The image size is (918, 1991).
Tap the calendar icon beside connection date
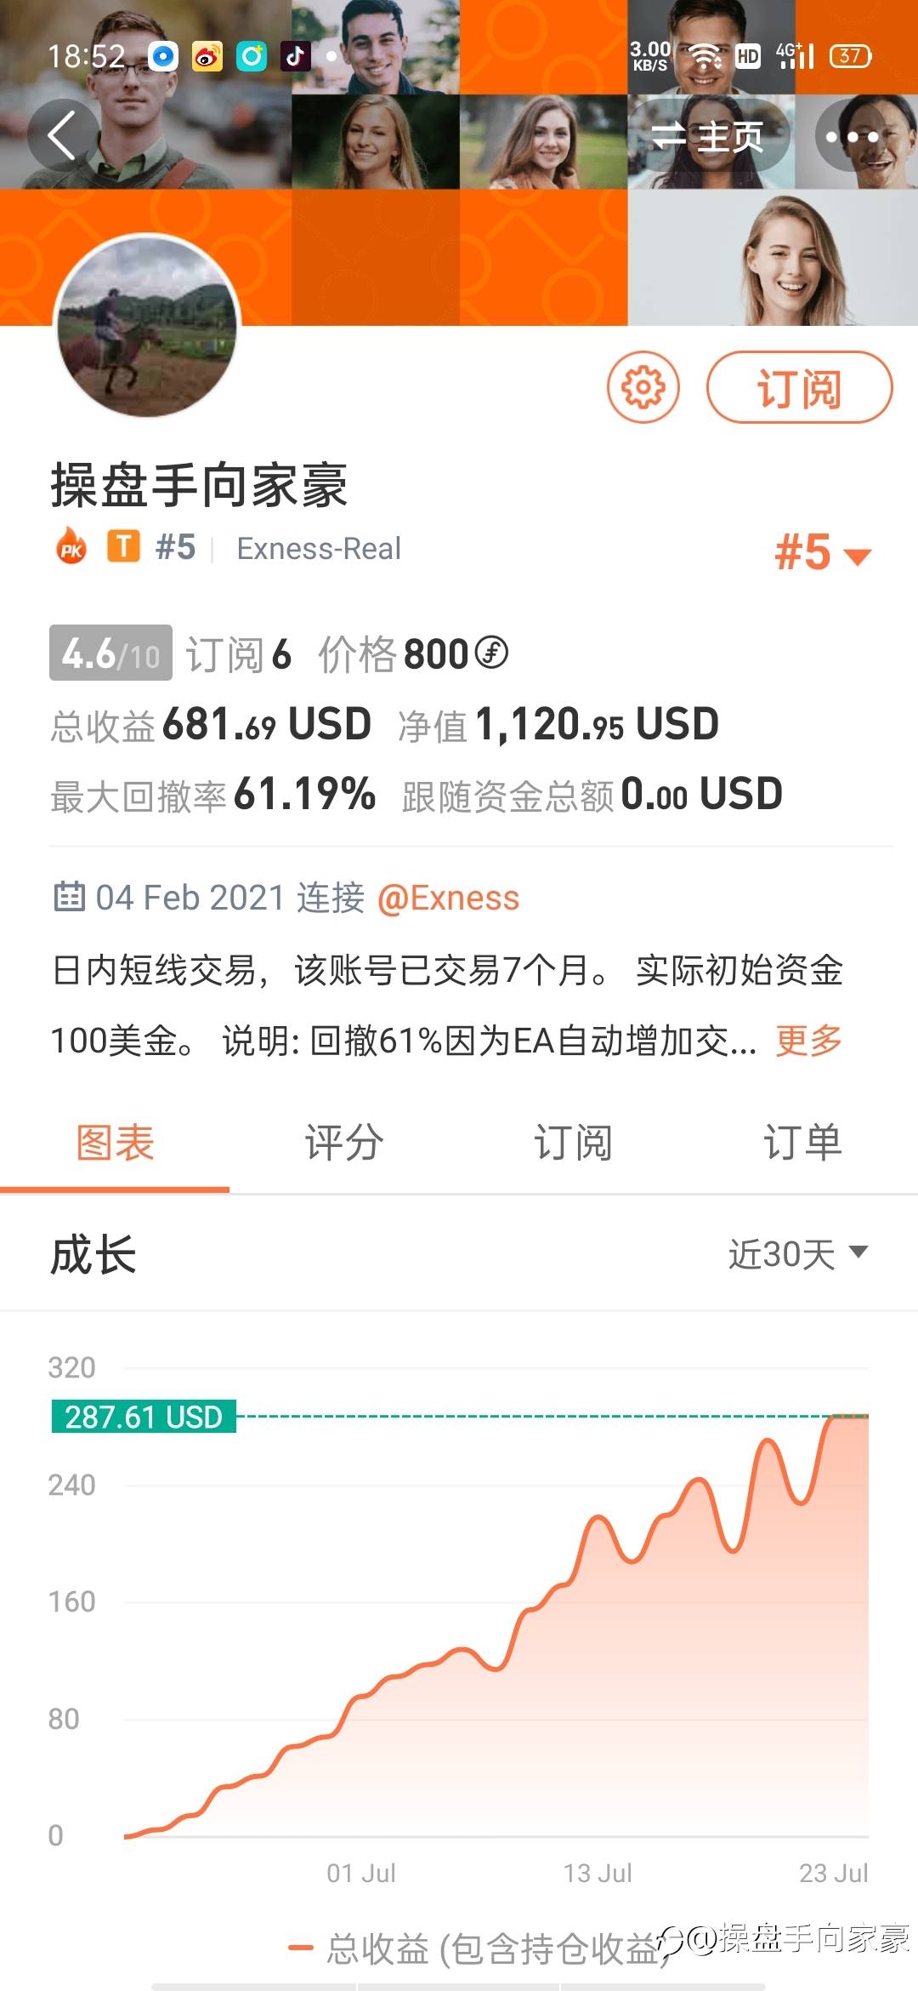69,897
